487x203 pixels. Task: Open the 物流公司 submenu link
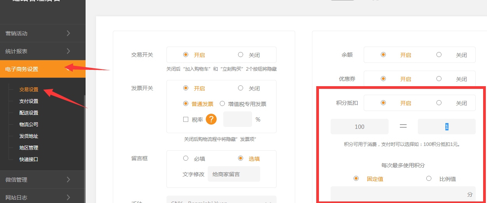tap(29, 125)
